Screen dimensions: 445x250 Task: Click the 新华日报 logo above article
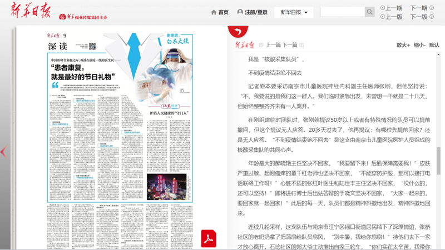pyautogui.click(x=245, y=45)
